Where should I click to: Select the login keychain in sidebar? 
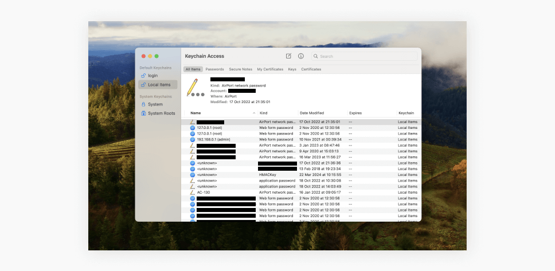(x=158, y=76)
